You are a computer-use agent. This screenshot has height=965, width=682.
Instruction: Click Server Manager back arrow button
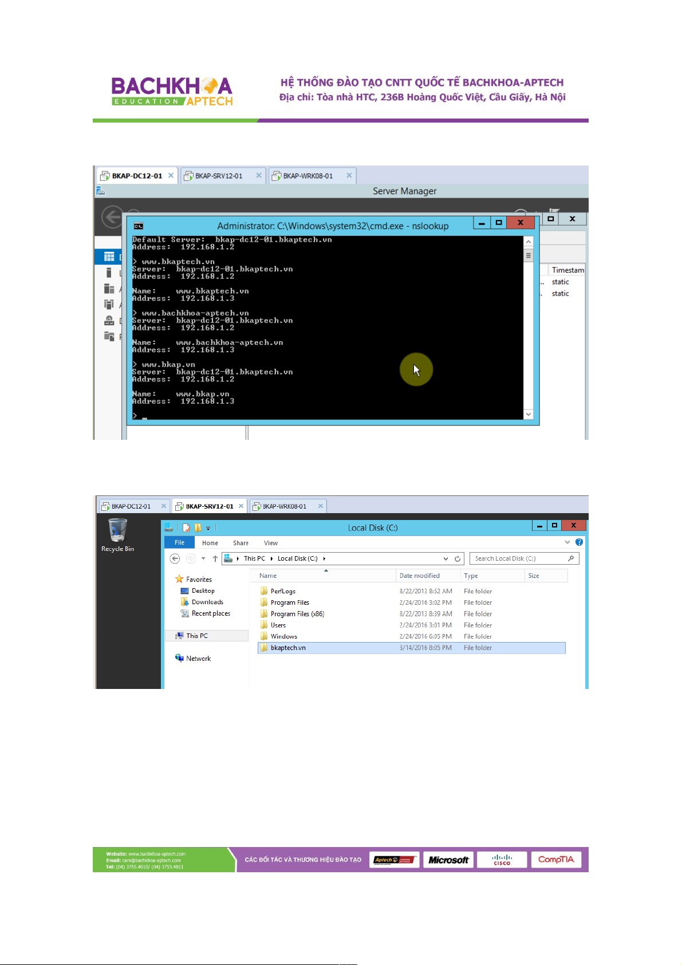tap(112, 217)
